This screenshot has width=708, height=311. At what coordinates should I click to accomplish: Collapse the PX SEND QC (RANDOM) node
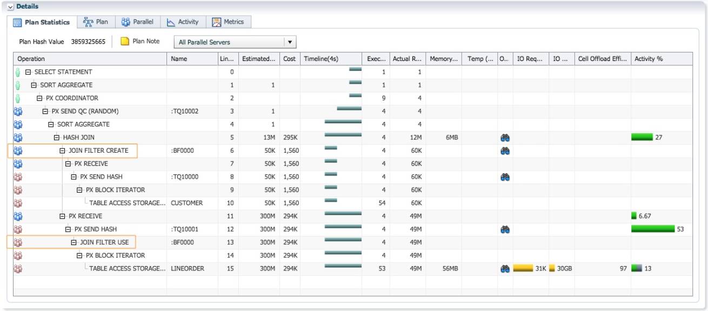point(45,111)
